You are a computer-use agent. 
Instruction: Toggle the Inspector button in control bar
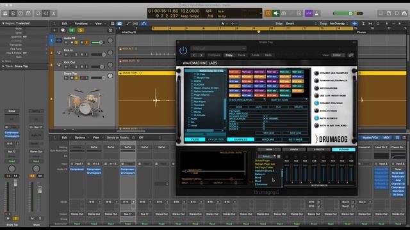(x=13, y=13)
